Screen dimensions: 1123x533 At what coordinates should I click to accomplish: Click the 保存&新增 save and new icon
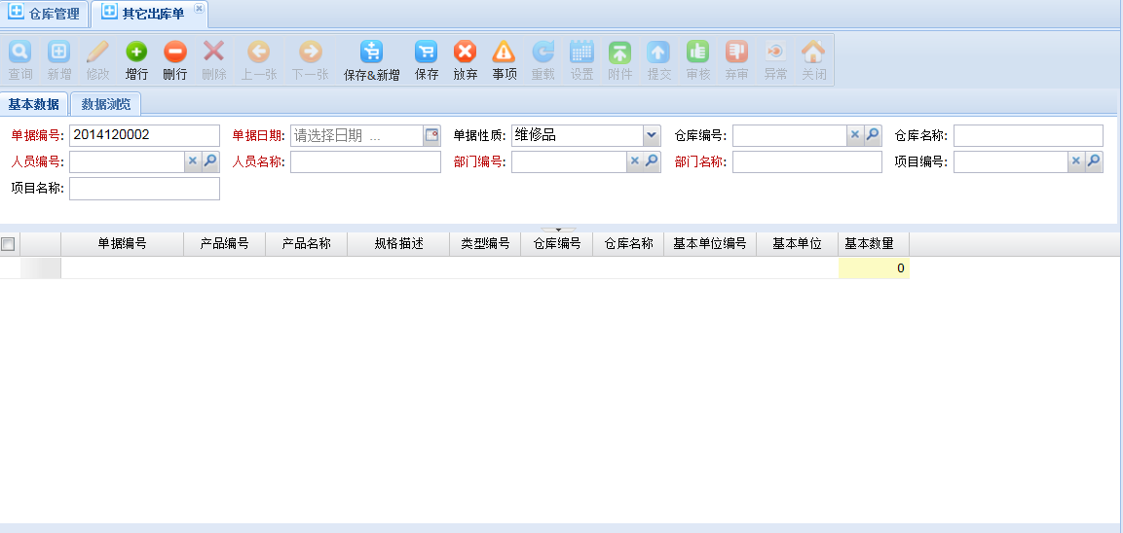click(x=371, y=53)
